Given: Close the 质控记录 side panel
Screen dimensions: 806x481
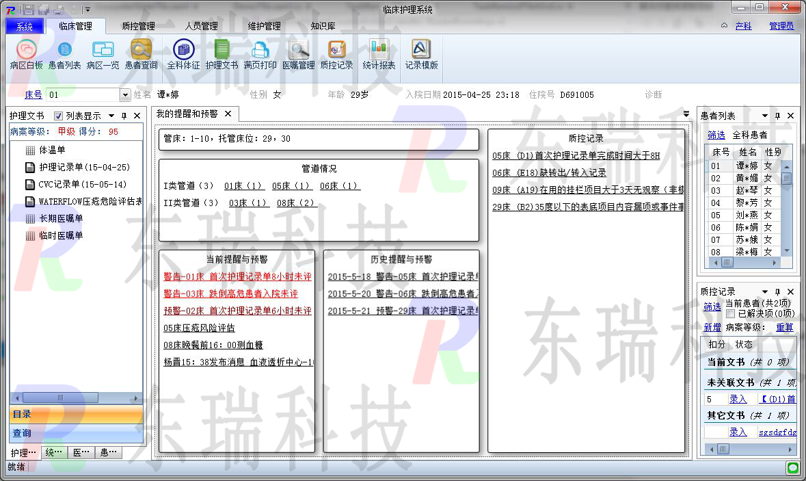Looking at the screenshot, I should [790, 291].
